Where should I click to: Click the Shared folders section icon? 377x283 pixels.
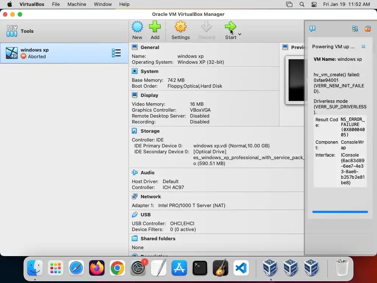(135, 238)
